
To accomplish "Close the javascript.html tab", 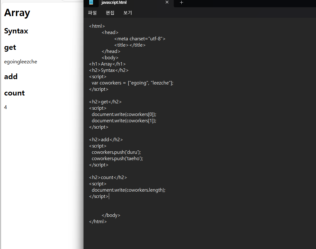I will tap(167, 2).
